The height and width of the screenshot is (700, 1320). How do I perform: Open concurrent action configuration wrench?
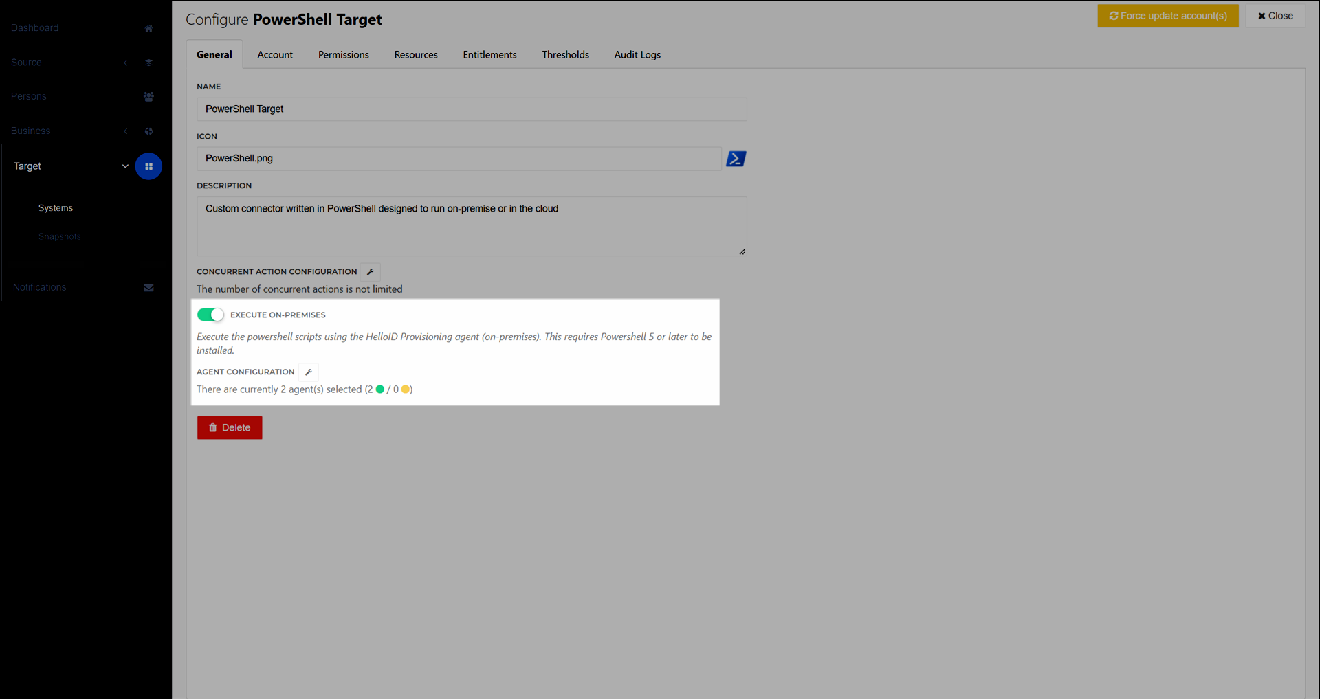(x=371, y=272)
